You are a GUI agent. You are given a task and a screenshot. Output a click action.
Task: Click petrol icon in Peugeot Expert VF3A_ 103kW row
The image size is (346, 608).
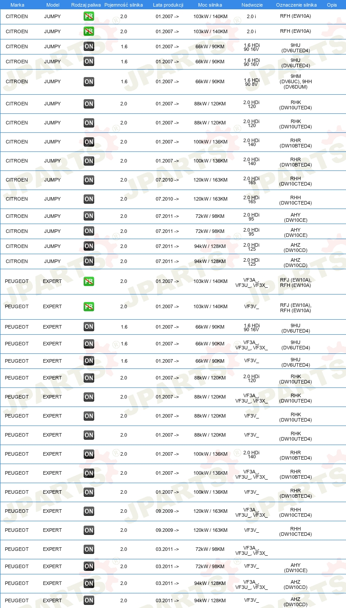(x=89, y=281)
